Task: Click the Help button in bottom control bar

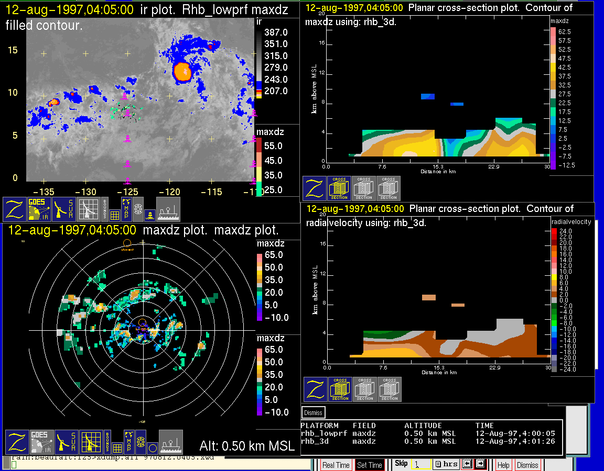Action: (x=503, y=465)
